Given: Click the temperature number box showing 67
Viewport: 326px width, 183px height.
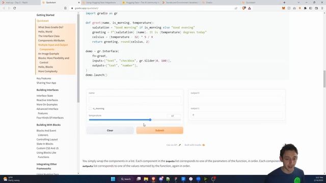Looking at the screenshot, I should coord(174,116).
